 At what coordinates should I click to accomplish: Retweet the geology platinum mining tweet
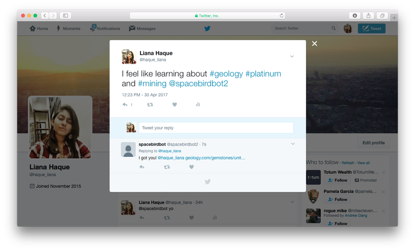(x=150, y=105)
